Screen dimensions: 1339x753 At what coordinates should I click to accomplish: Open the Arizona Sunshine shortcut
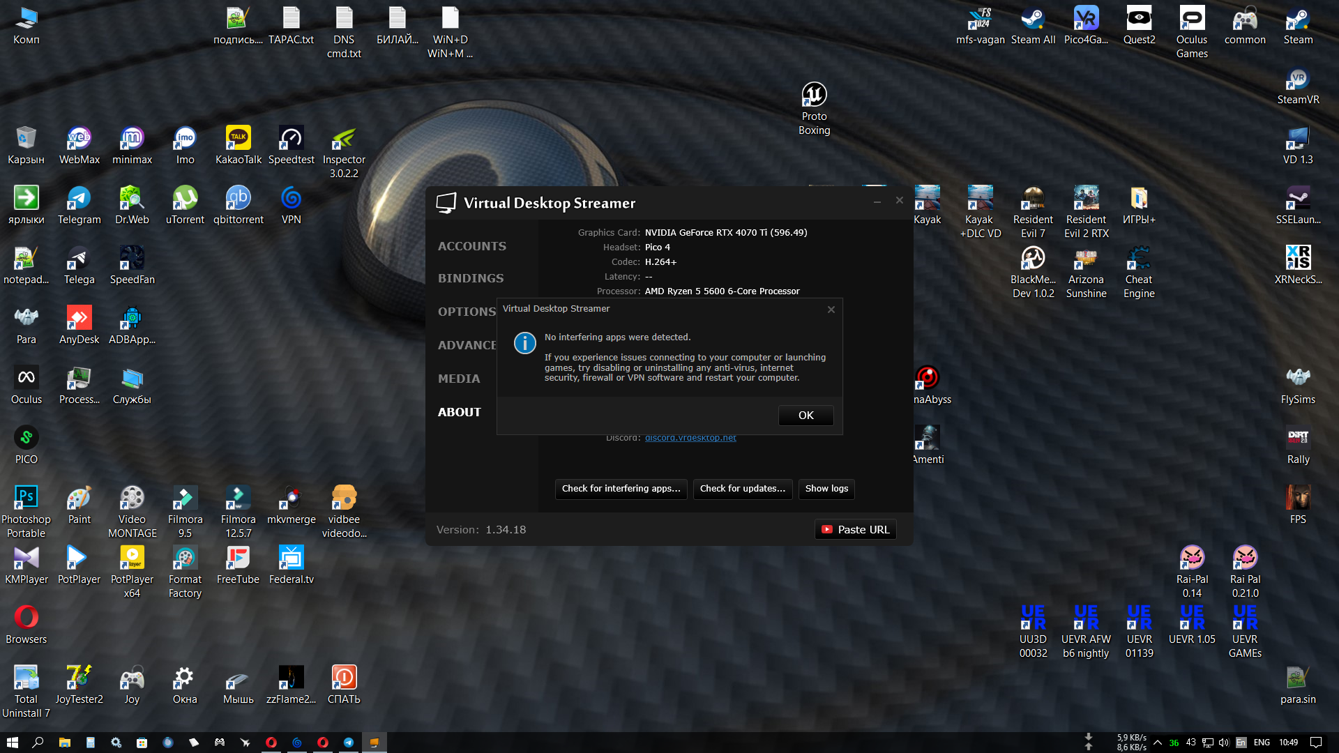pos(1086,273)
